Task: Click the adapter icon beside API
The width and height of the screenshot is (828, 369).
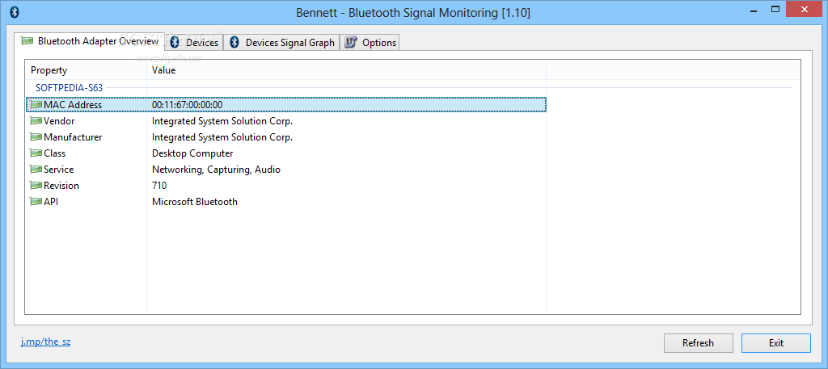Action: [36, 201]
